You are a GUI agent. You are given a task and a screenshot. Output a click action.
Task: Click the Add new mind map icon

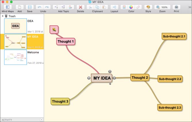[x=19, y=7]
